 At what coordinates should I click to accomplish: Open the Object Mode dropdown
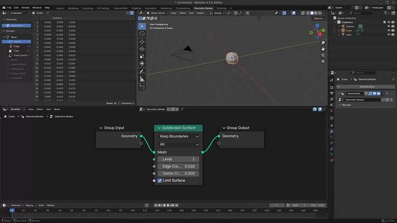[157, 13]
